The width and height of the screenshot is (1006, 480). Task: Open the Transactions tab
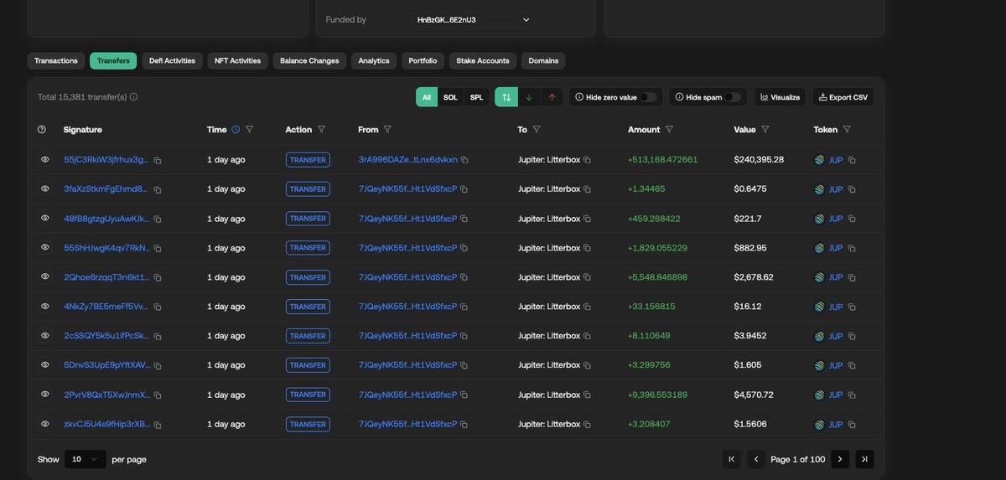point(56,60)
